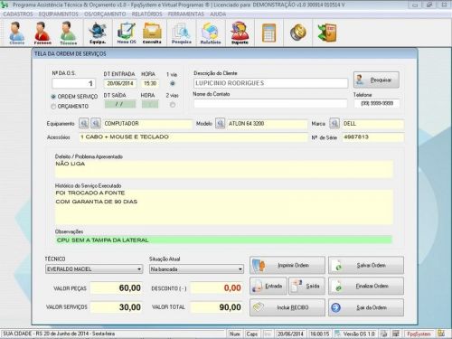This screenshot has width=452, height=339.
Task: Click the Finalizar Ordem button
Action: tap(366, 286)
